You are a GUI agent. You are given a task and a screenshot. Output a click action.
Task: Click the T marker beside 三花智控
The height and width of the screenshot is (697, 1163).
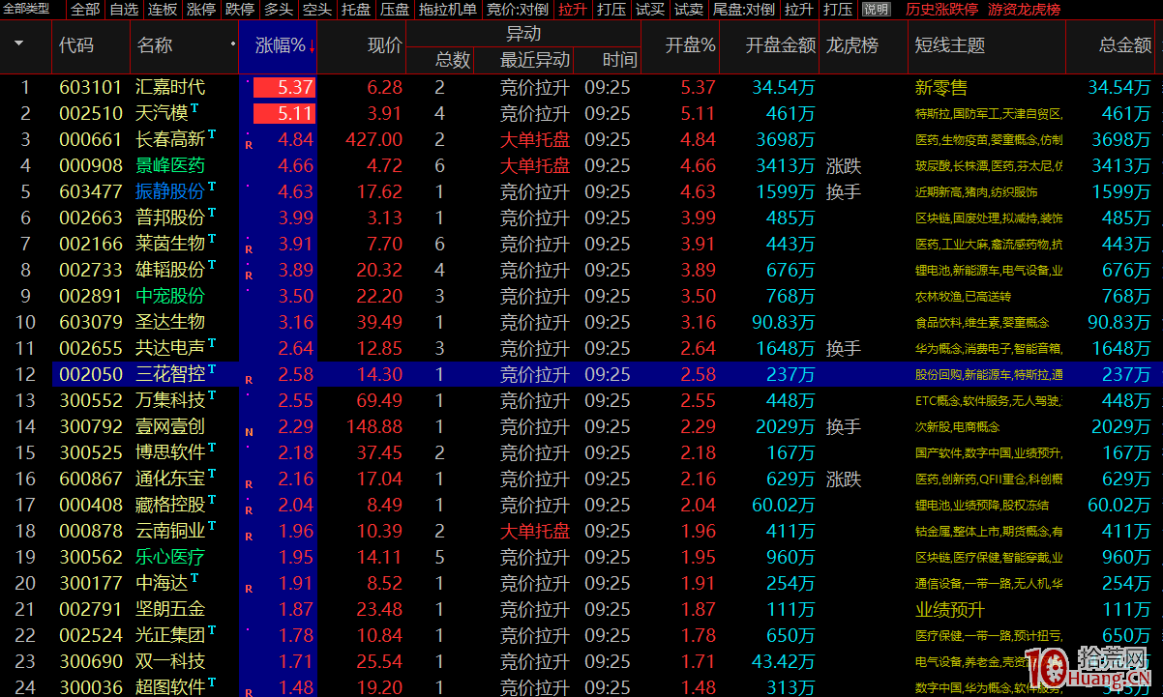pyautogui.click(x=212, y=369)
